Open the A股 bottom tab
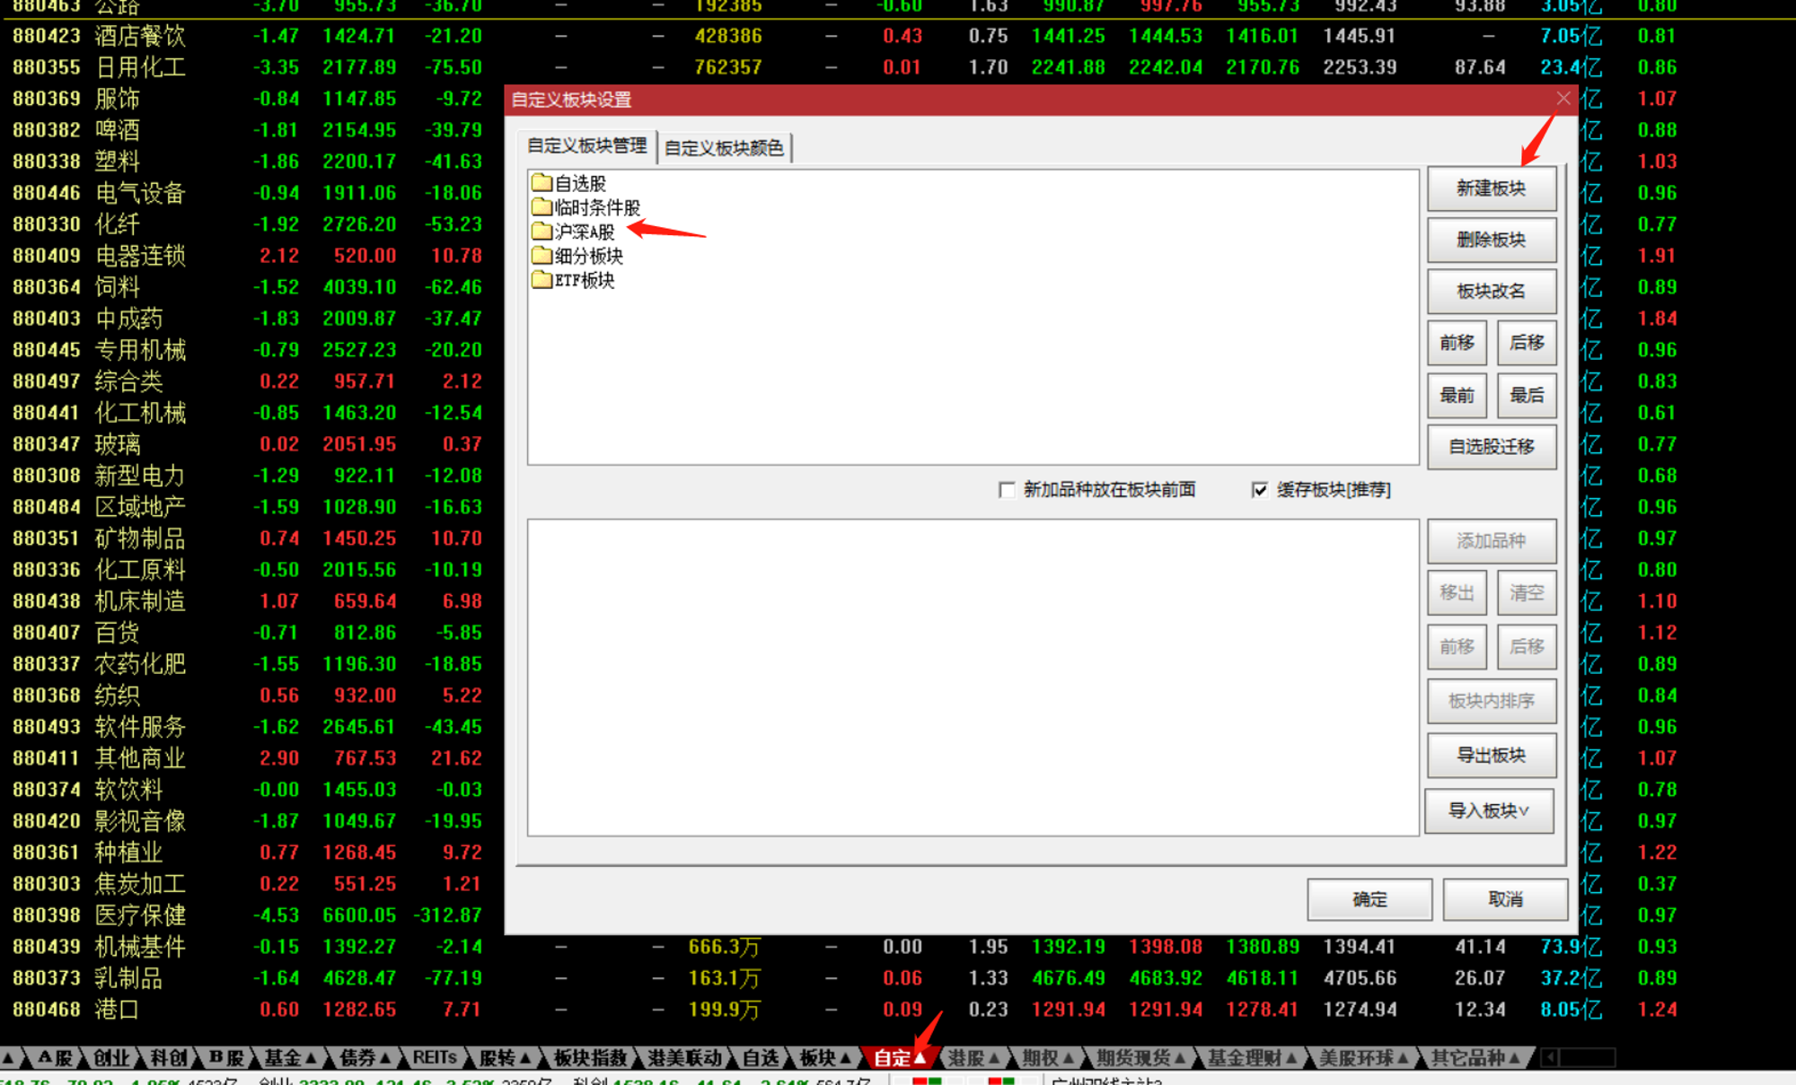This screenshot has width=1796, height=1085. click(x=54, y=1057)
